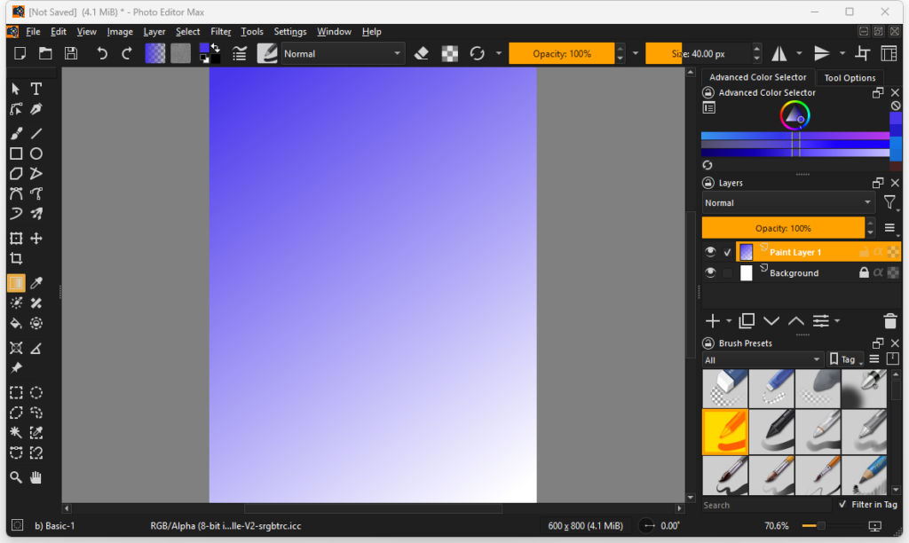
Task: Move layer up with arrow button
Action: [796, 321]
